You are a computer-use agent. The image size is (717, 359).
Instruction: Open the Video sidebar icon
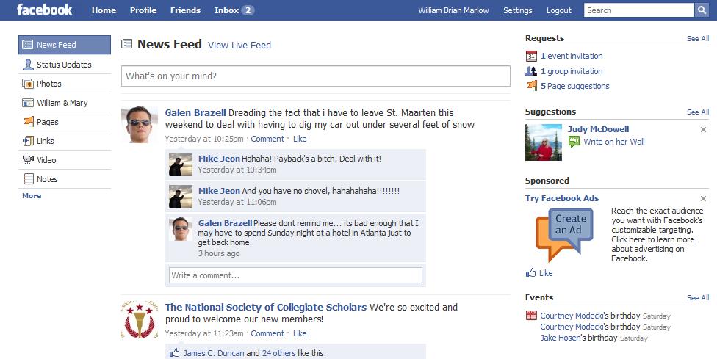[29, 160]
